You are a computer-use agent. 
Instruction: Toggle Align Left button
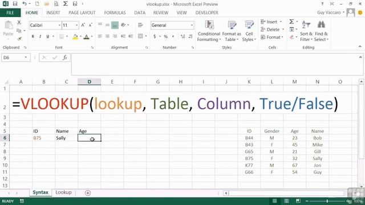[x=100, y=36]
